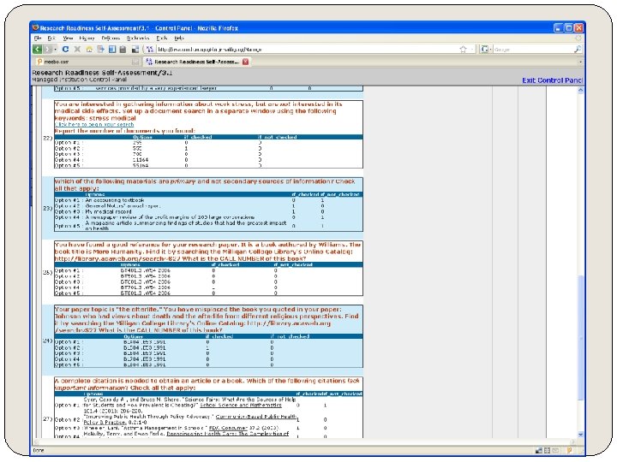The width and height of the screenshot is (617, 462).
Task: Click the 'if_checked' header in question 22
Action: coord(198,137)
